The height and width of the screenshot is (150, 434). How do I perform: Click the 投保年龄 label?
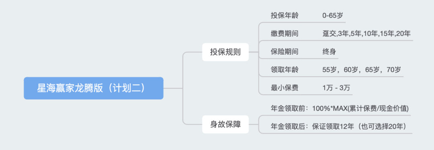coord(285,16)
